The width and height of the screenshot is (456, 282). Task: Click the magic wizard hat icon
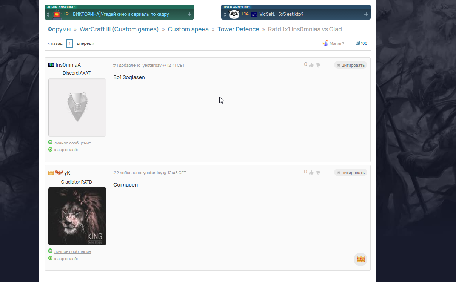325,43
